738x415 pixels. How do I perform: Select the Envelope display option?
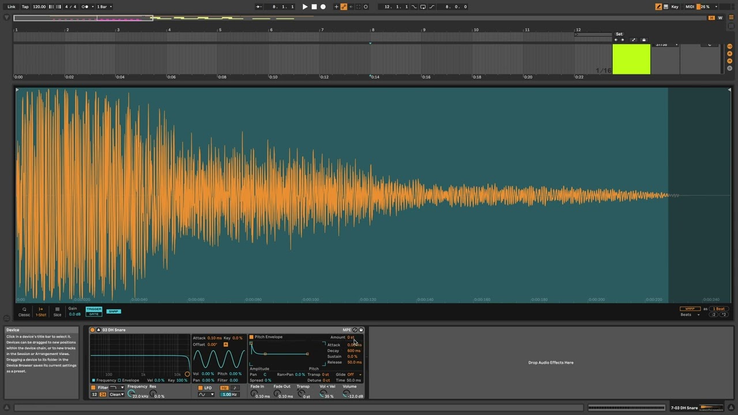click(x=129, y=380)
